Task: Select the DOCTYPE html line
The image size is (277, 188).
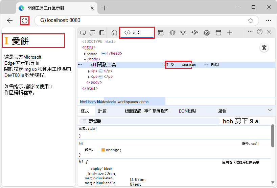Action: [99, 41]
